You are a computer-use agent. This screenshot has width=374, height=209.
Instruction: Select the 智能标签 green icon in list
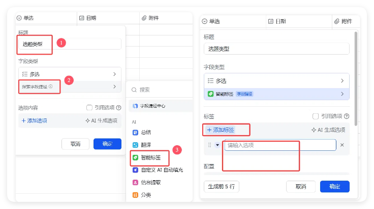(135, 157)
